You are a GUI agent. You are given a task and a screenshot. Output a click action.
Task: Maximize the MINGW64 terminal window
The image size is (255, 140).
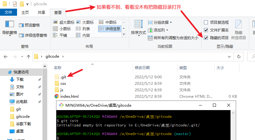[214, 105]
